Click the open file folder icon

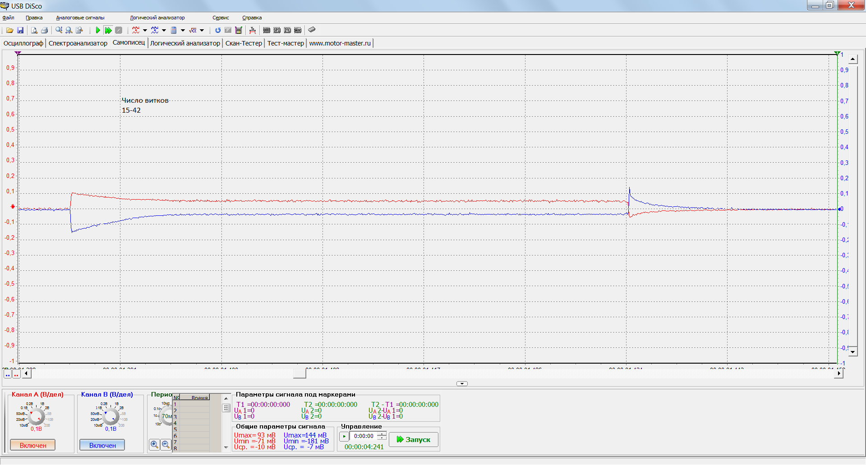pos(9,30)
